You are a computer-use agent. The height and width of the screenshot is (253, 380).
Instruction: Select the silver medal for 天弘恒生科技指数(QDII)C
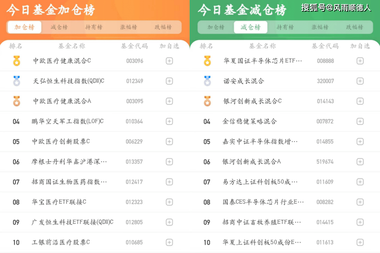(x=17, y=81)
